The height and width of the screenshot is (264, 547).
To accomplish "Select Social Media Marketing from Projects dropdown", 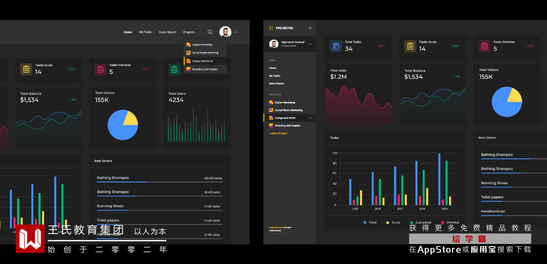I will tap(206, 53).
